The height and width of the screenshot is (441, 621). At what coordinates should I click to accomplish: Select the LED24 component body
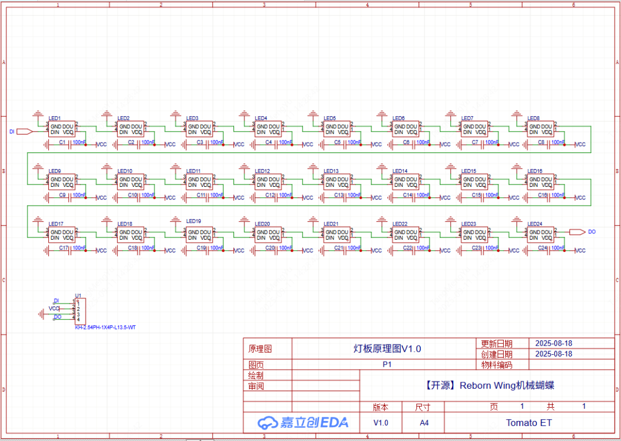click(541, 235)
